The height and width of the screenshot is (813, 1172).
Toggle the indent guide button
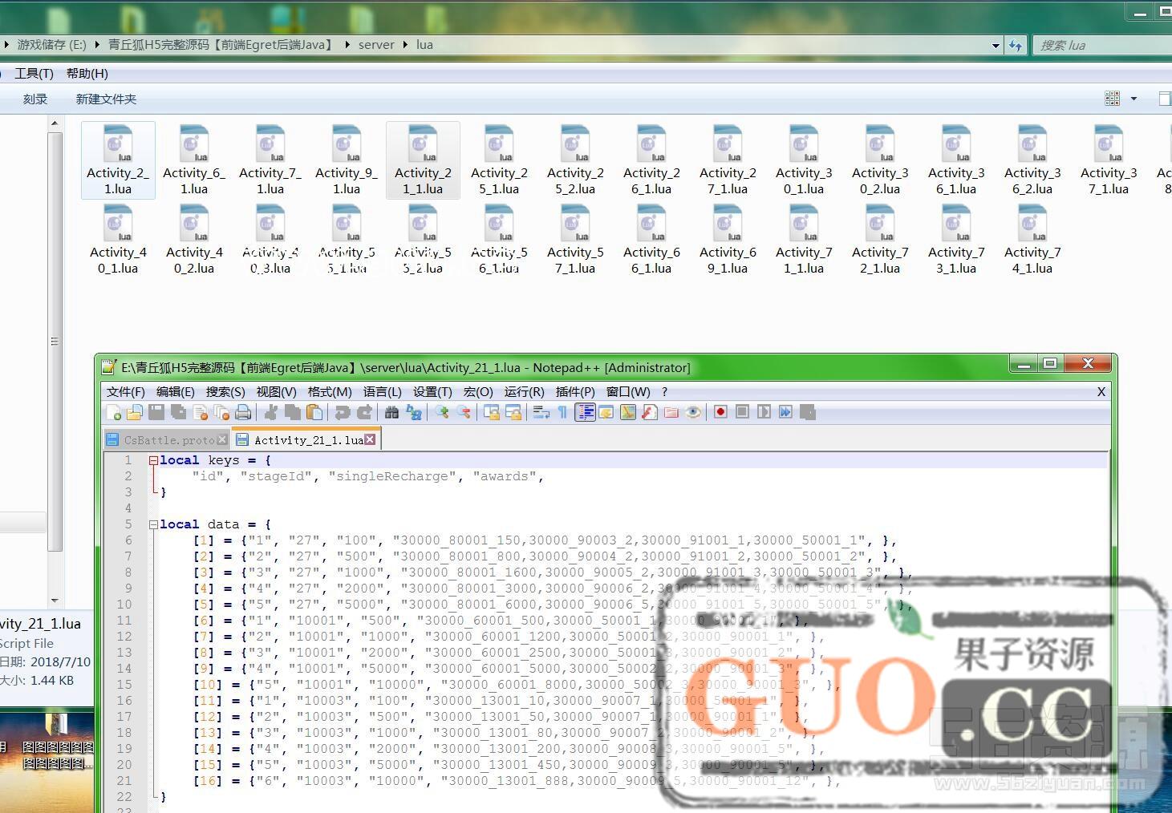pos(585,412)
